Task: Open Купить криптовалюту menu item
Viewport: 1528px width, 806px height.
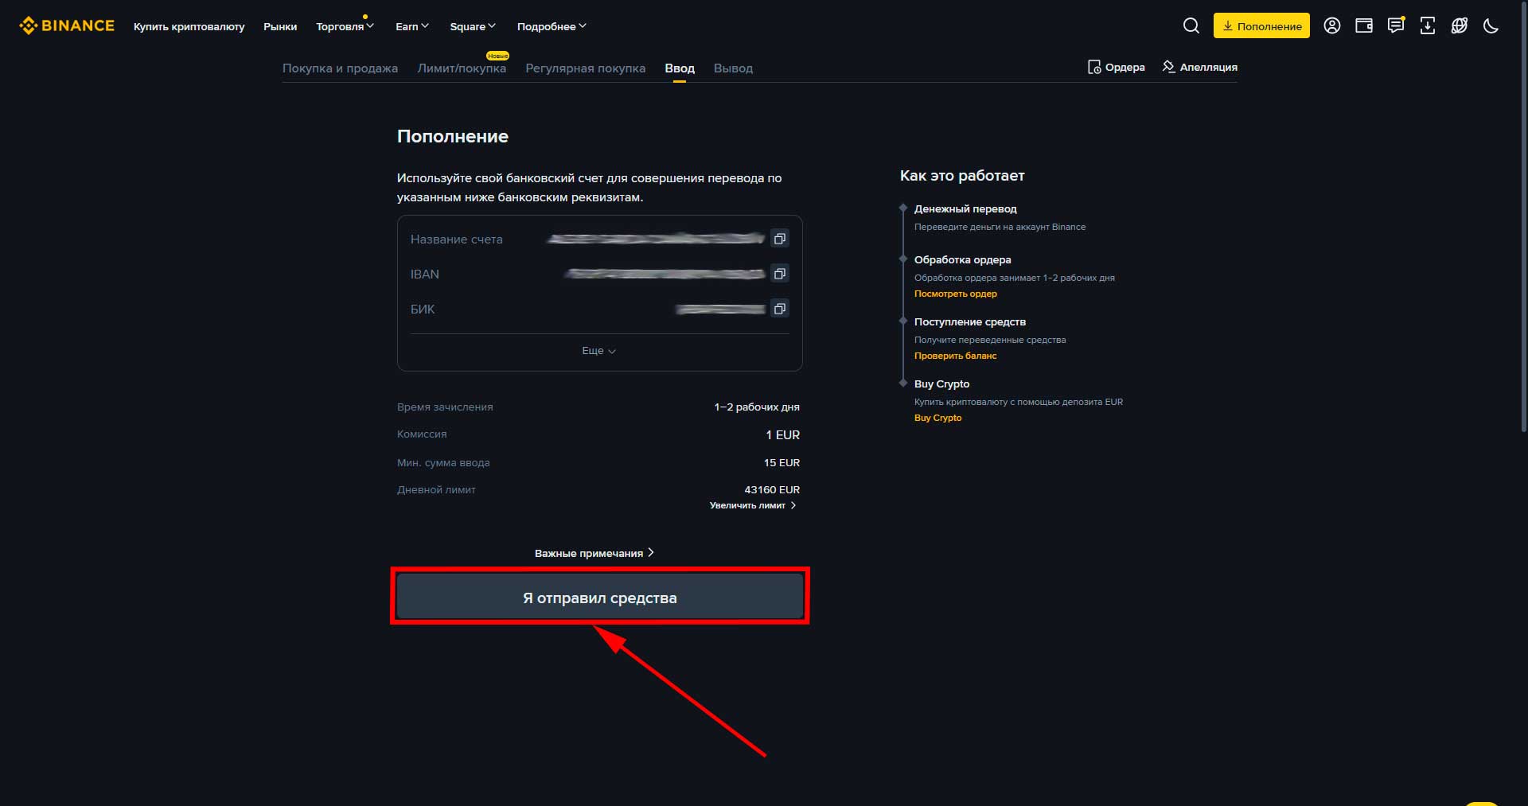Action: tap(189, 26)
